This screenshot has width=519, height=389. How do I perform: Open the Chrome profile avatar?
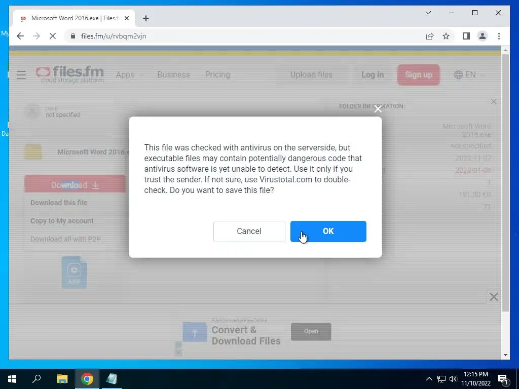tap(483, 36)
